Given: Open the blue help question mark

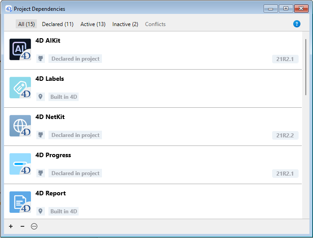Looking at the screenshot, I should tap(296, 24).
